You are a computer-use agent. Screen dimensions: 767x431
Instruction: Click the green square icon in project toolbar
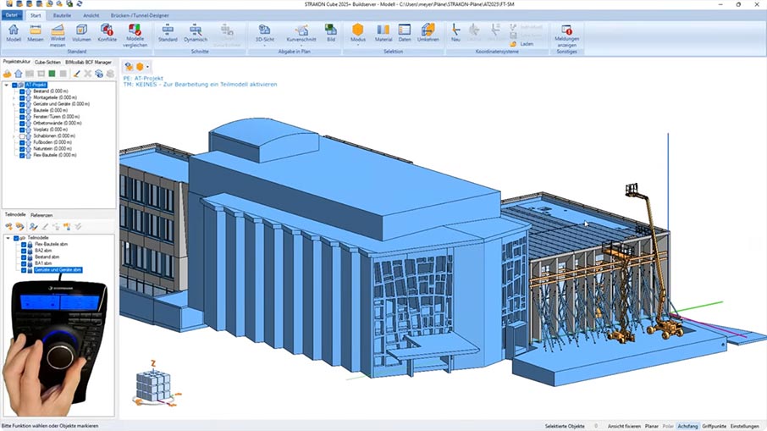tap(52, 74)
